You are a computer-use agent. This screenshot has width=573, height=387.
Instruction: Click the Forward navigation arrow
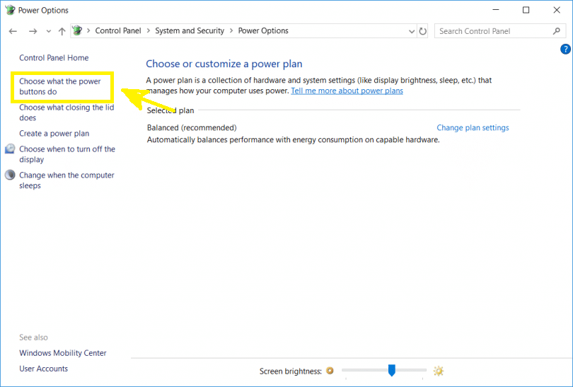pyautogui.click(x=33, y=31)
